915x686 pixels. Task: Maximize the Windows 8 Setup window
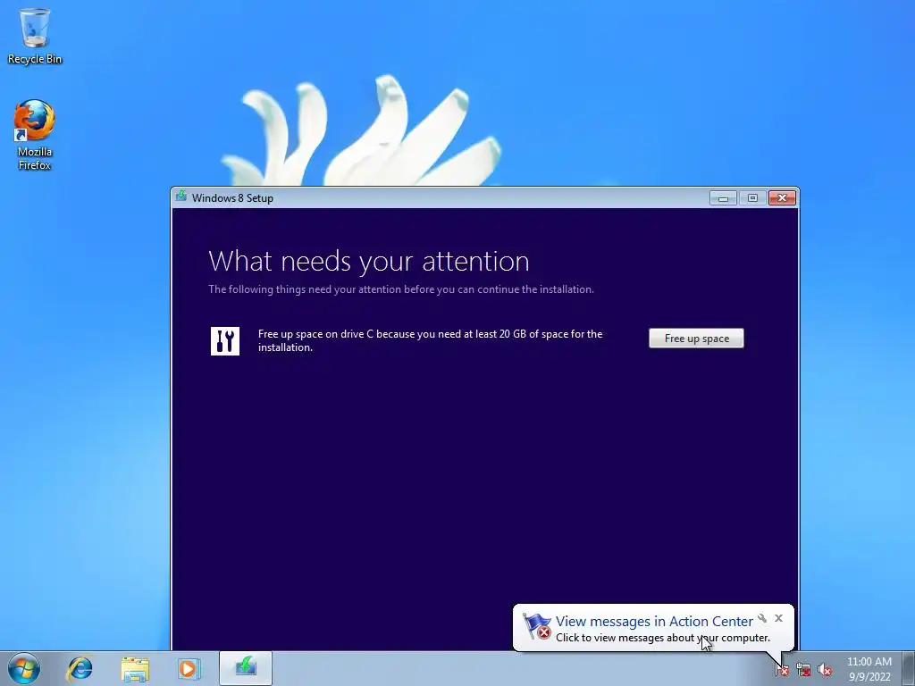752,198
